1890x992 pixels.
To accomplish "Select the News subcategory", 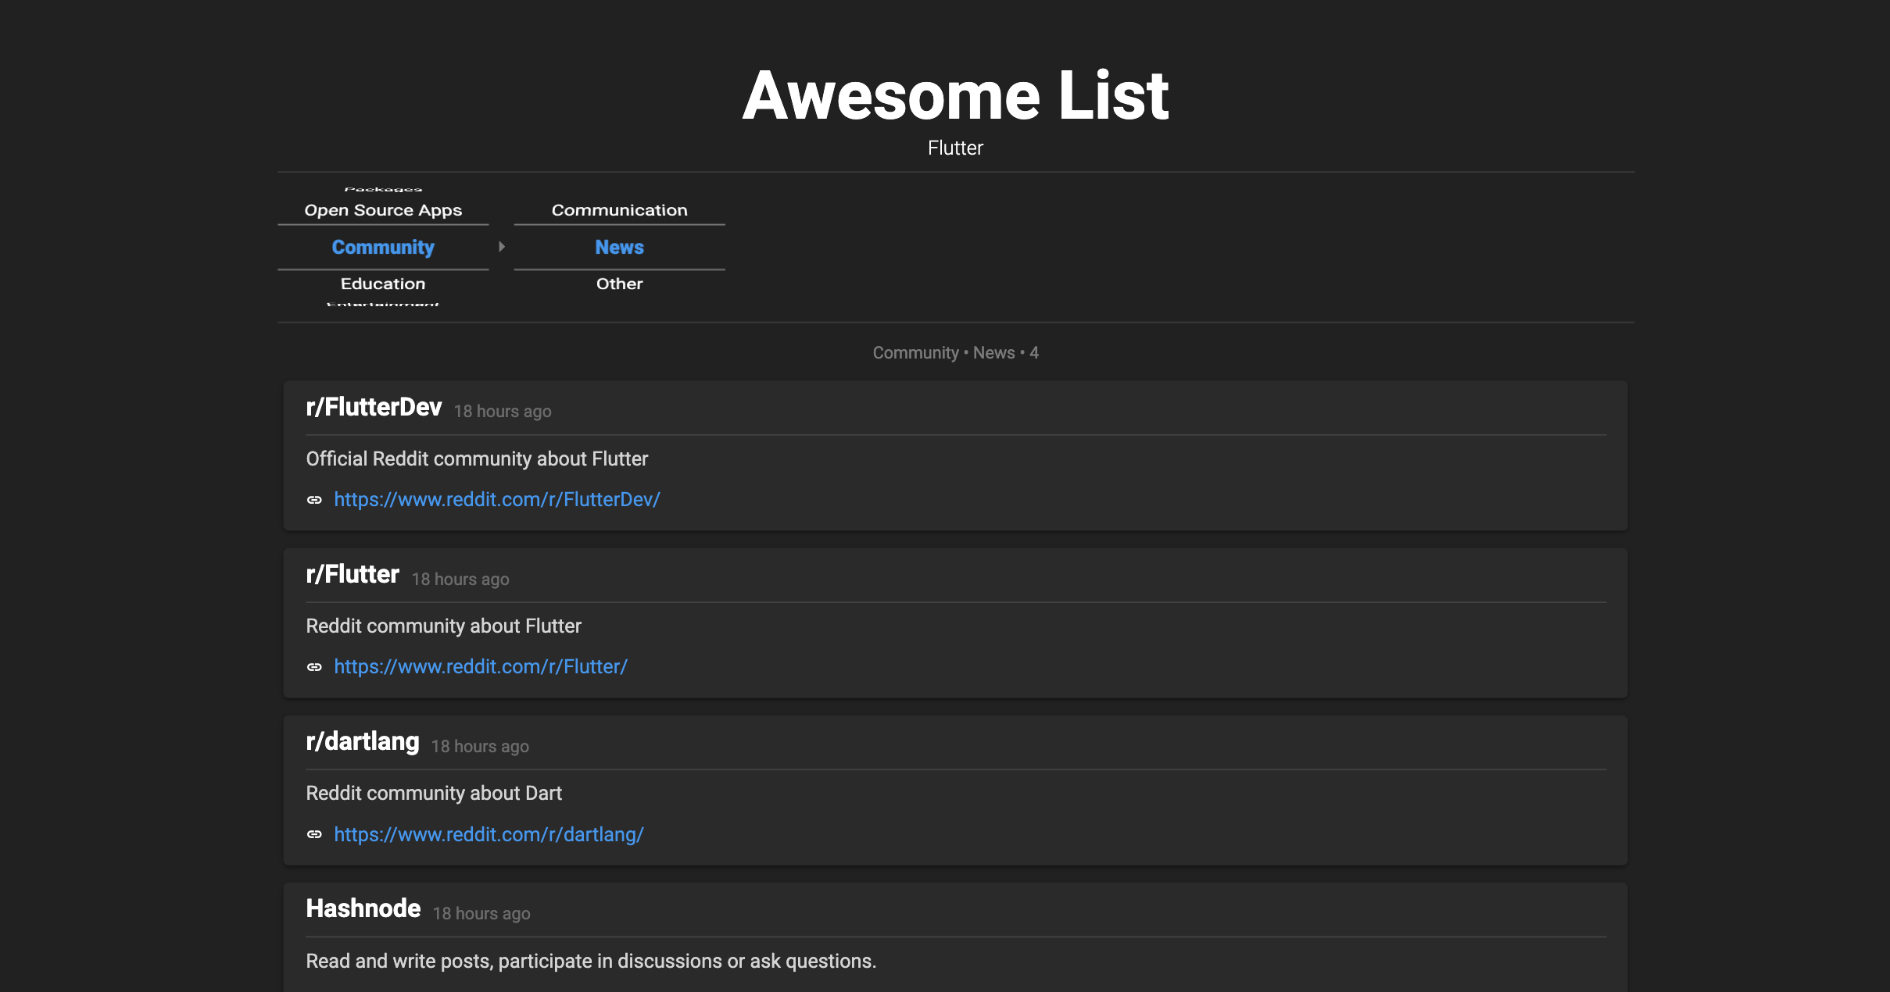I will [619, 248].
